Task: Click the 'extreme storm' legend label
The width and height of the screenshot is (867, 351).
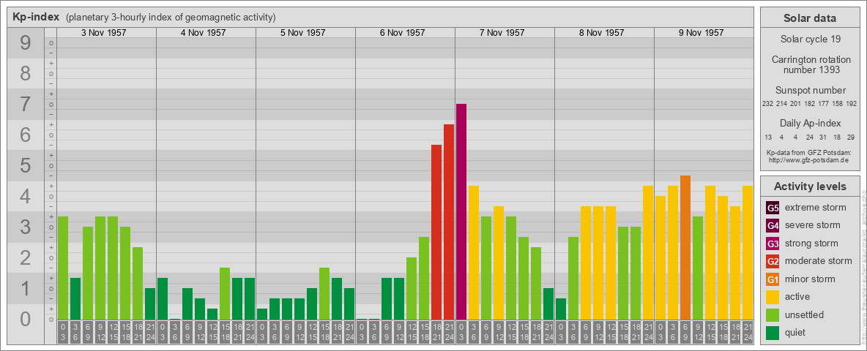Action: point(816,208)
